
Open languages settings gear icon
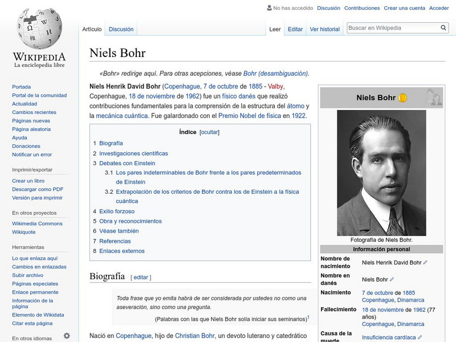(67, 336)
